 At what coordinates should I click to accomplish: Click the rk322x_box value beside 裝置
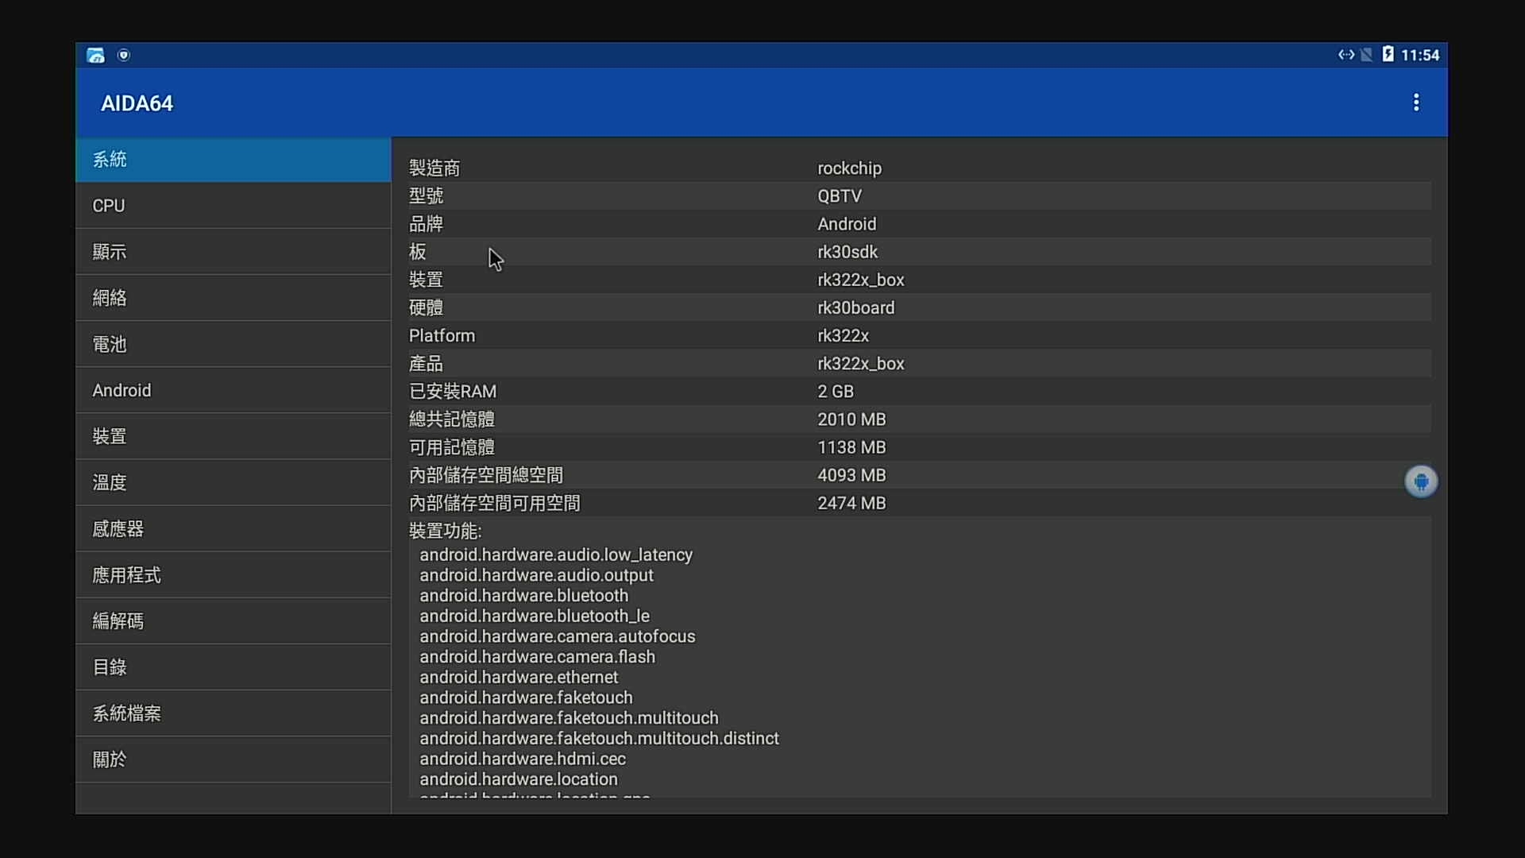coord(861,280)
